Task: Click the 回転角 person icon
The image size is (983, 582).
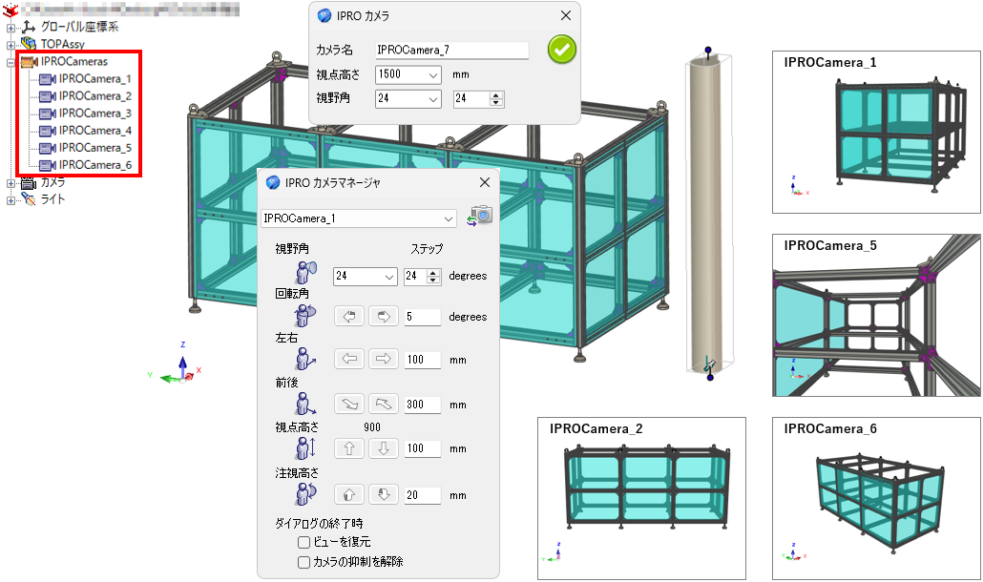Action: [x=305, y=315]
